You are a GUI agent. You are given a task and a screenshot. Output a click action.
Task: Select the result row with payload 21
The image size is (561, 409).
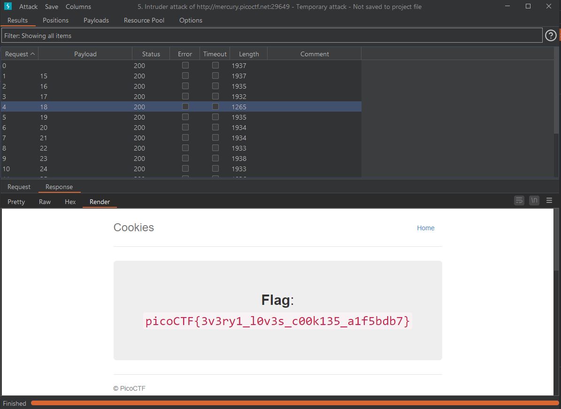click(x=181, y=137)
